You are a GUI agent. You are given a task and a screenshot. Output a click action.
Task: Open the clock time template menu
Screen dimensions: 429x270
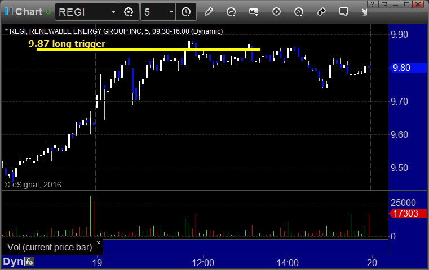(x=186, y=12)
